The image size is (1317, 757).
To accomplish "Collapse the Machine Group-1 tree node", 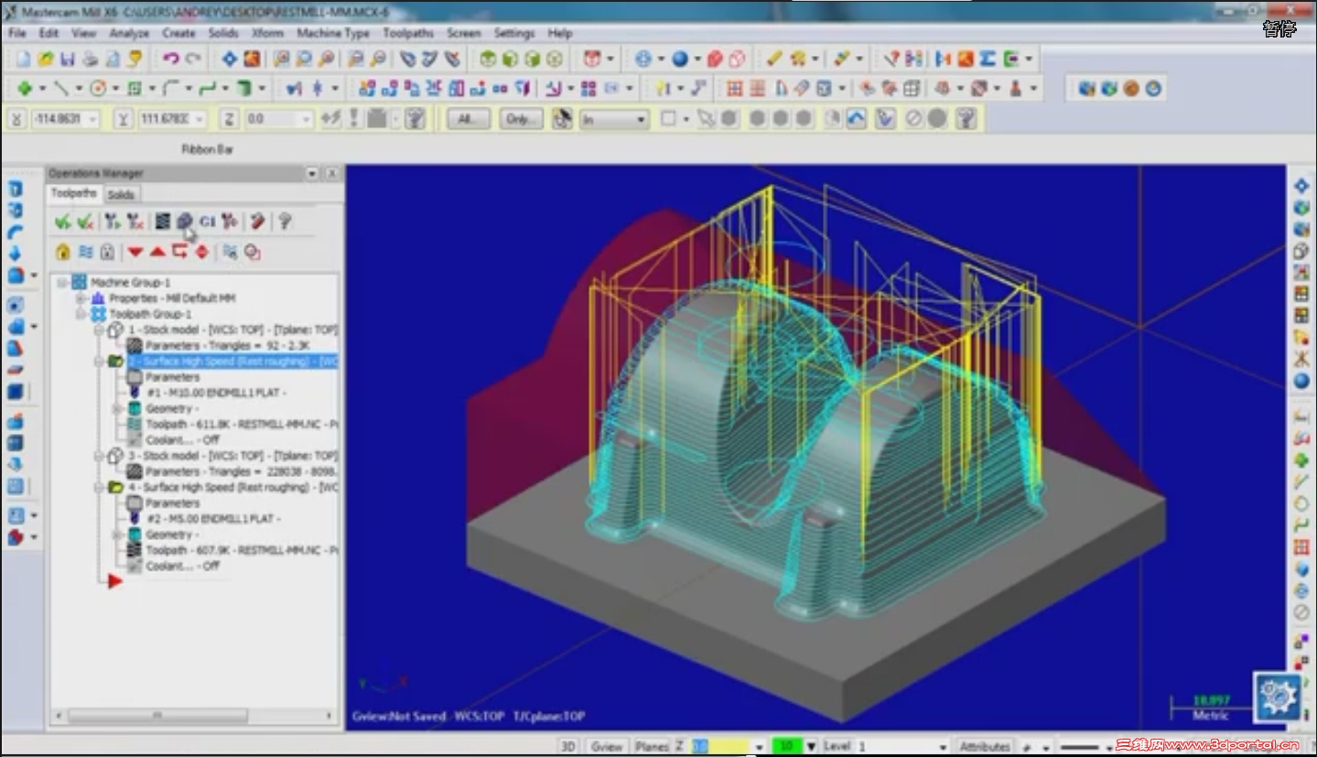I will pos(62,283).
